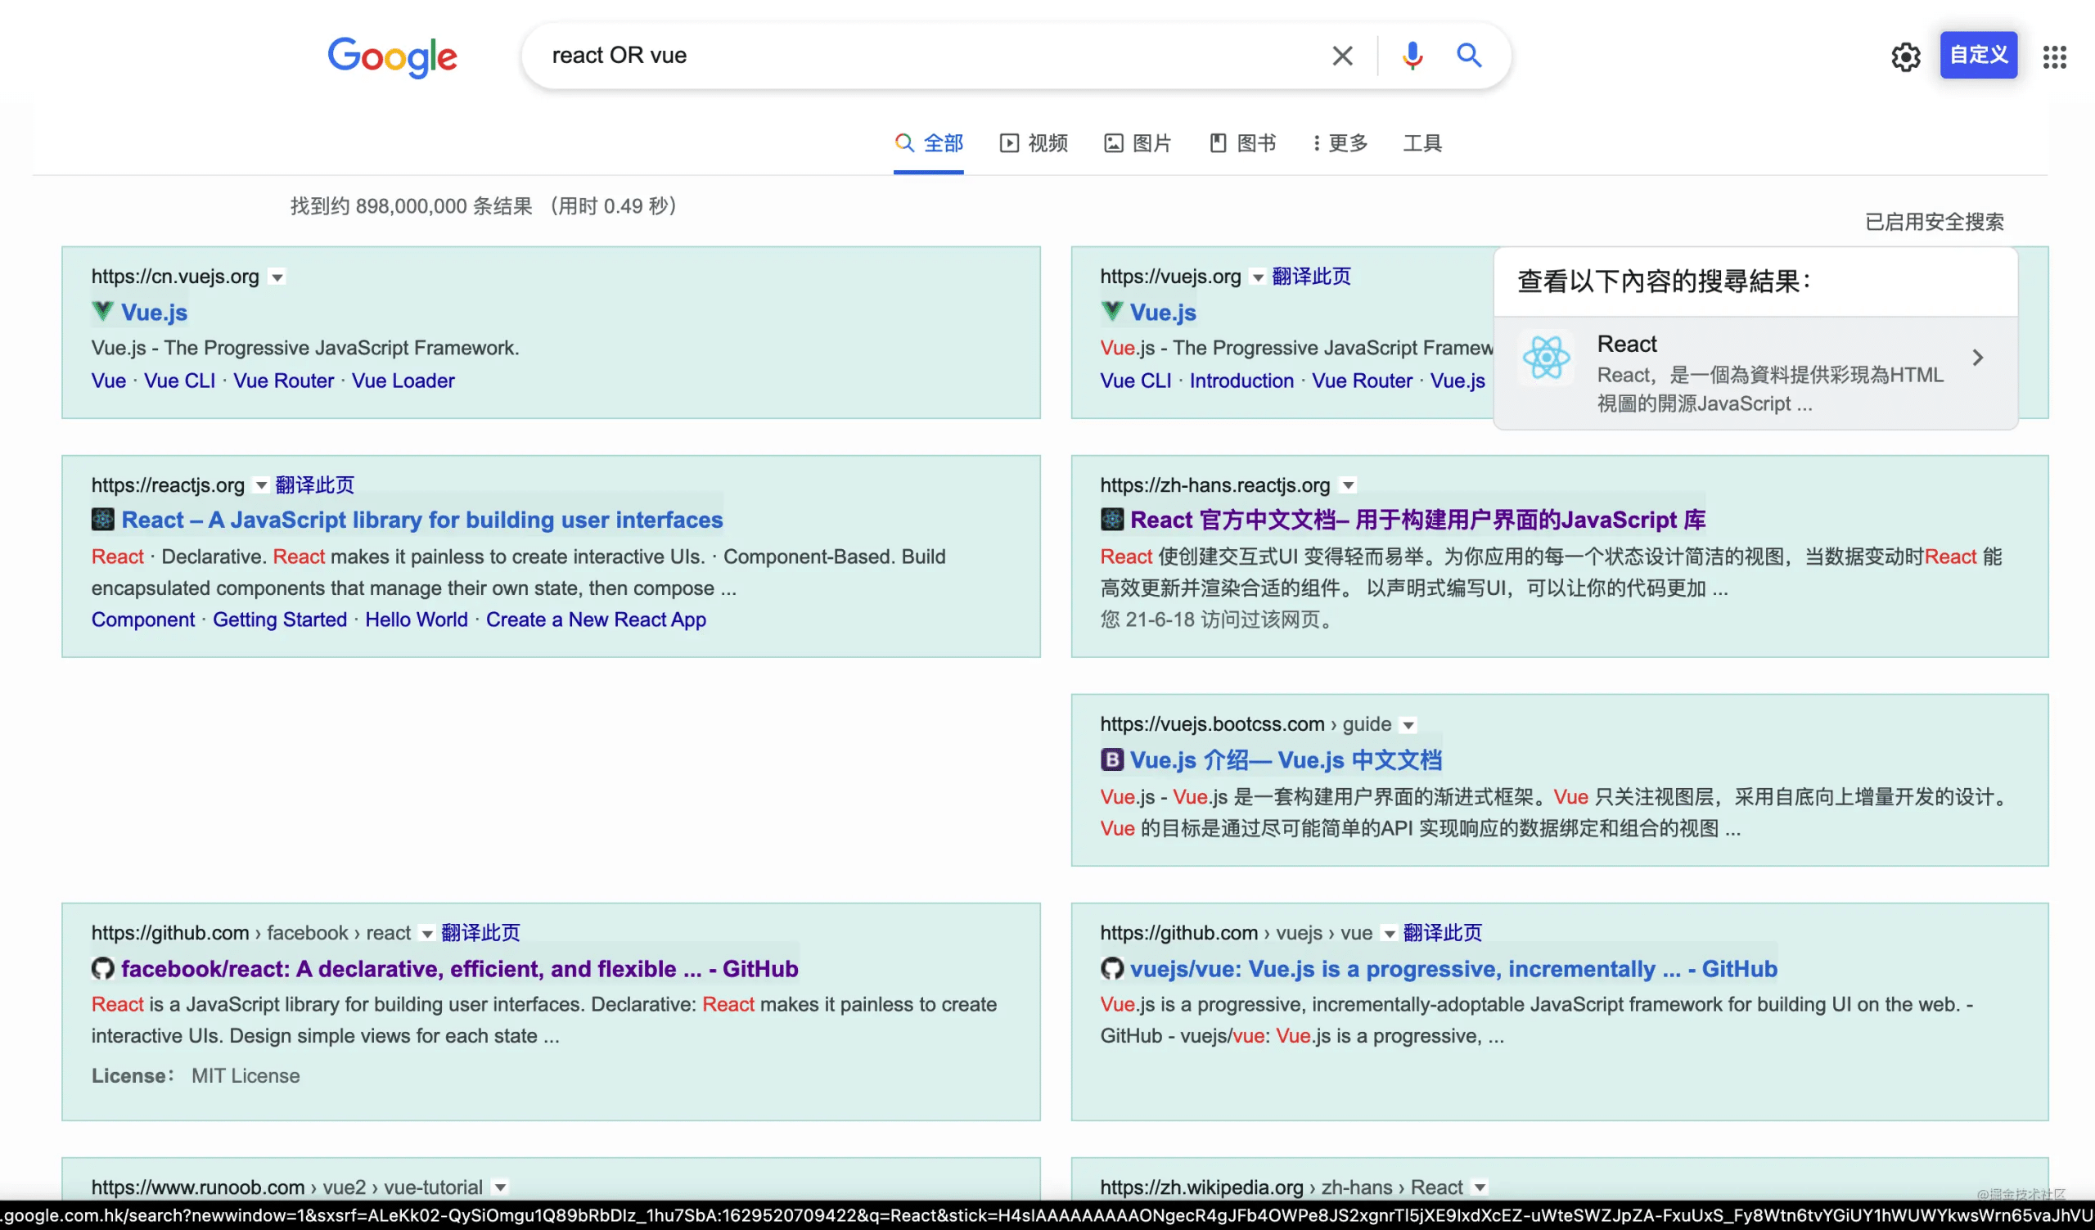Open Vue CLI sitelink under cn.vuejs.org
The width and height of the screenshot is (2095, 1230).
[179, 381]
